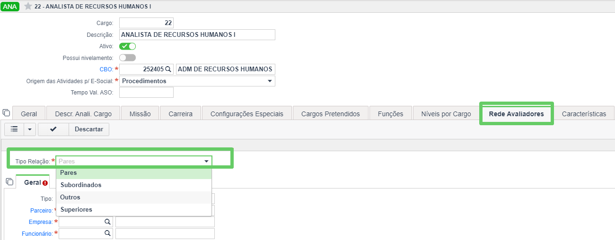
Task: Toggle the Ativo switch off
Action: (128, 46)
